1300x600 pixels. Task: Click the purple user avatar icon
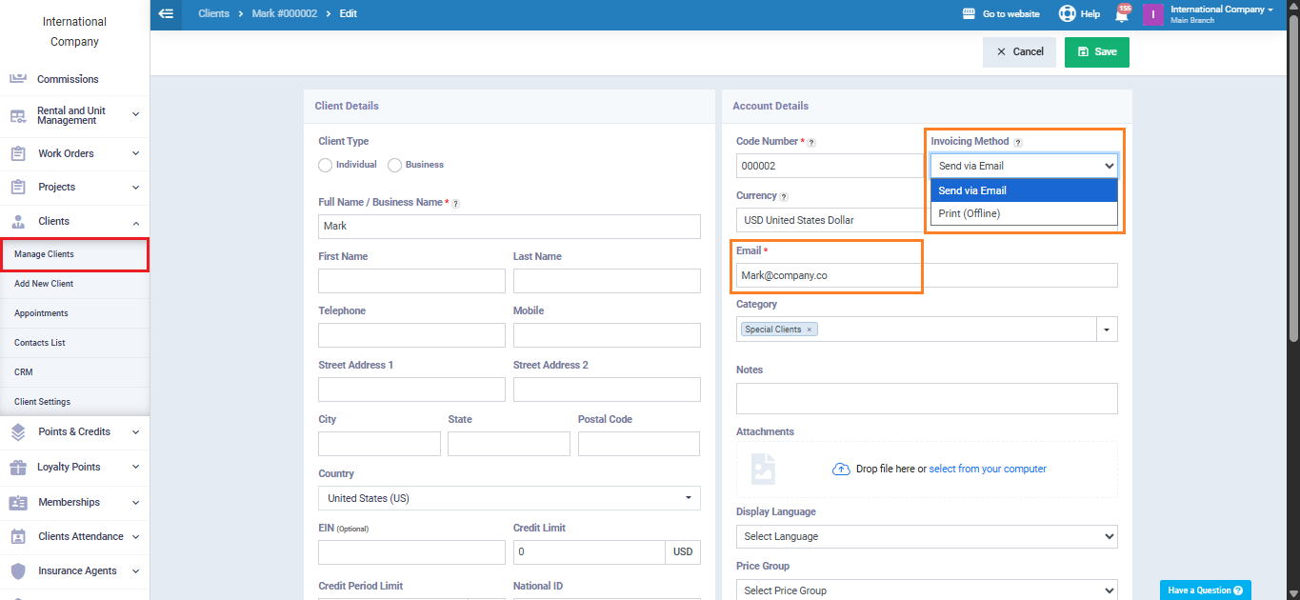click(x=1152, y=14)
